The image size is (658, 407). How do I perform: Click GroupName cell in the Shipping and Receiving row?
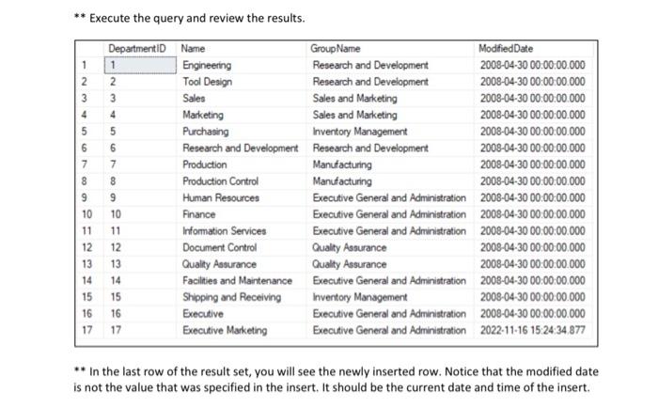tap(390, 297)
